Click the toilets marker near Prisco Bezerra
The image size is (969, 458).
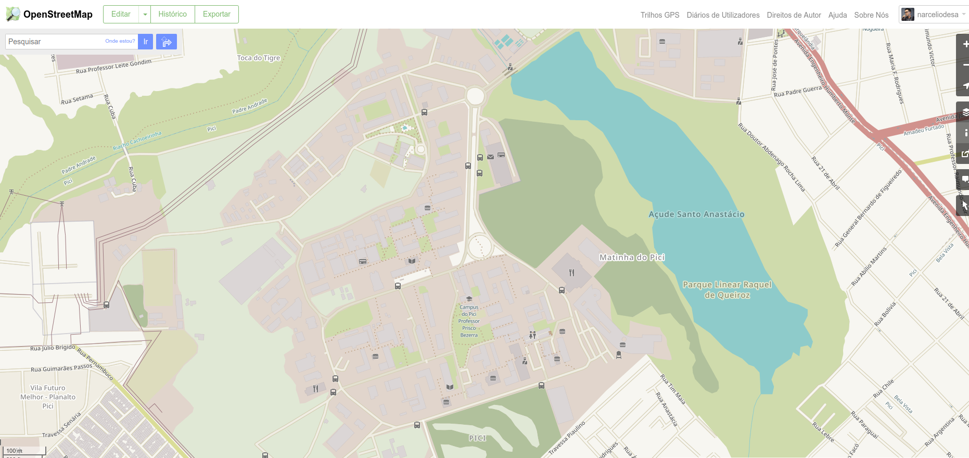click(532, 335)
